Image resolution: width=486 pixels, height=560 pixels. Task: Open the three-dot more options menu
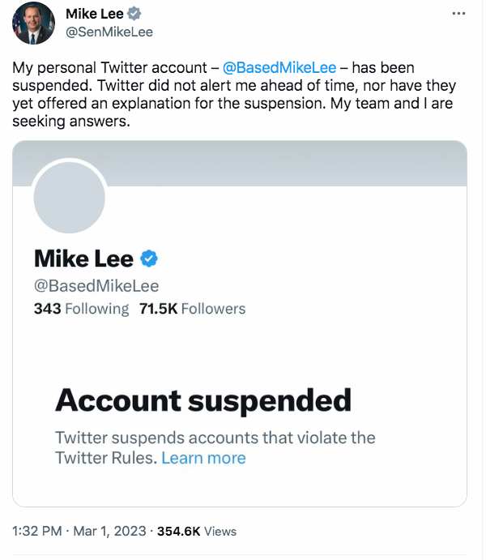click(x=458, y=15)
